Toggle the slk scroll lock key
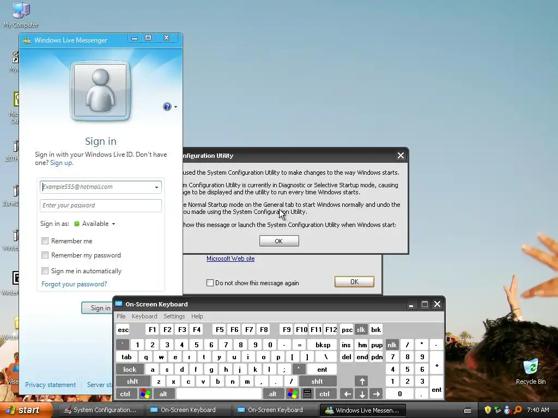This screenshot has height=418, width=558. tap(361, 329)
